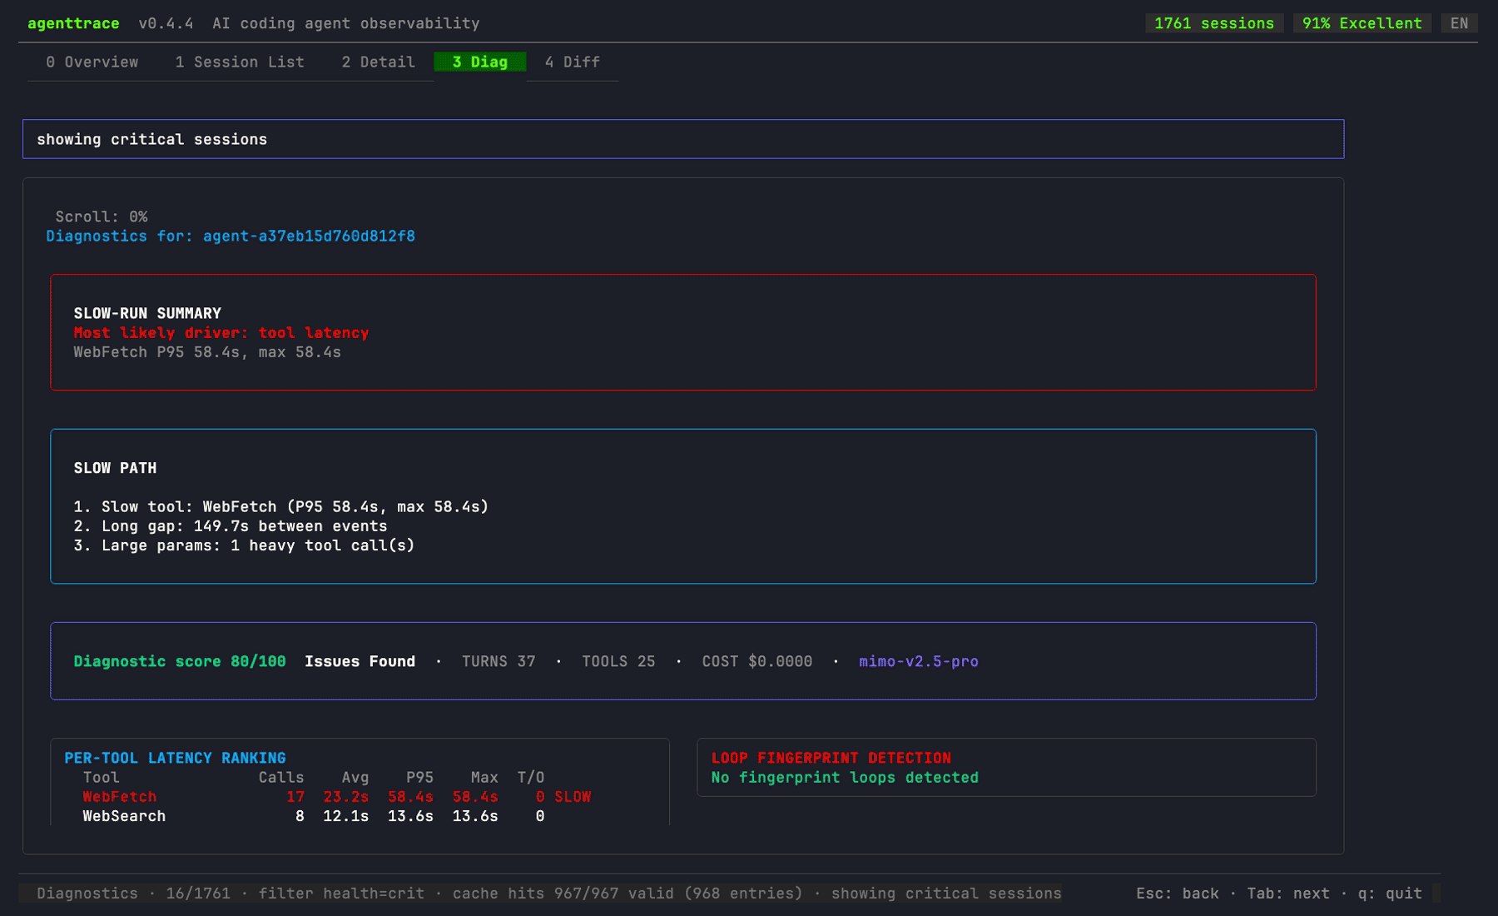Click the LOOP FINGERPRINT DETECTION heading
The image size is (1498, 916).
(x=831, y=758)
